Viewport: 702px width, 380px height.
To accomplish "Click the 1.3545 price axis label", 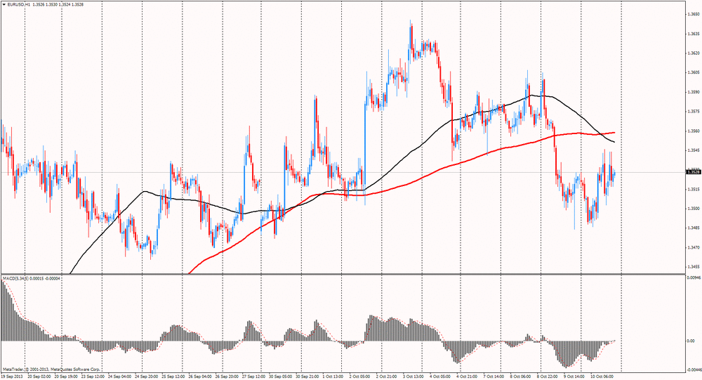I will [x=693, y=150].
